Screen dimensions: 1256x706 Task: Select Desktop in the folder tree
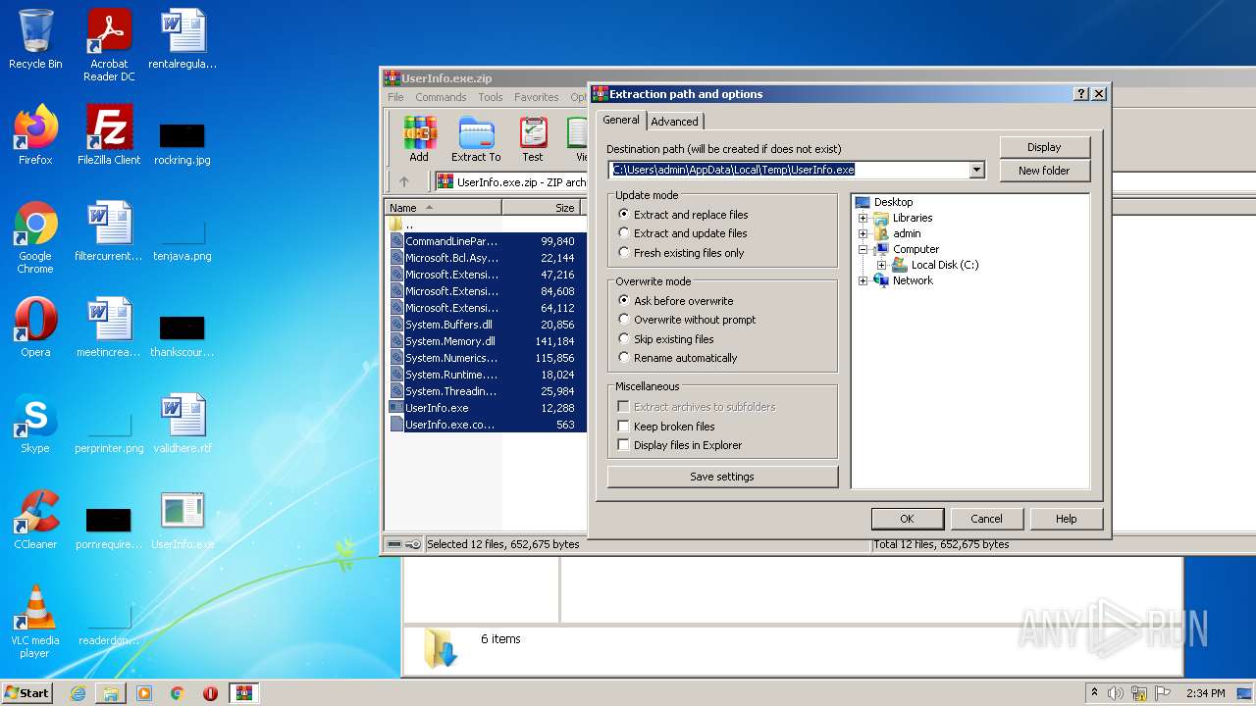(893, 202)
